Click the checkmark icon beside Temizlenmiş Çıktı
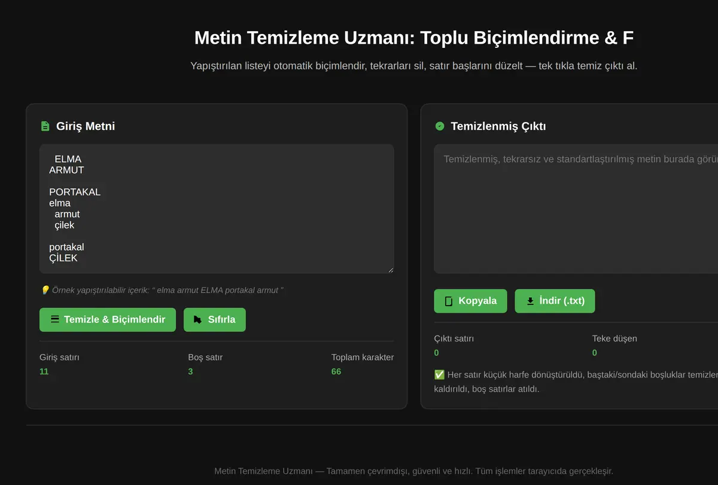This screenshot has width=718, height=485. coord(440,126)
